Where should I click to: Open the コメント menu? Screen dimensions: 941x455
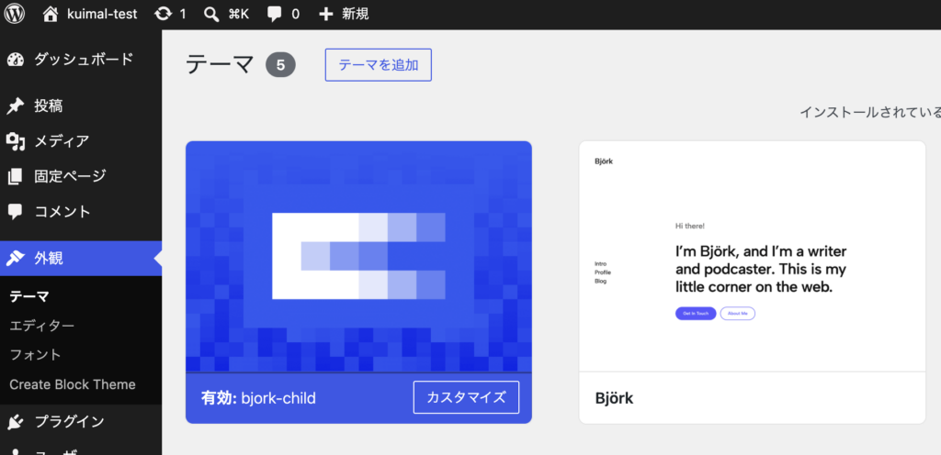pos(62,211)
